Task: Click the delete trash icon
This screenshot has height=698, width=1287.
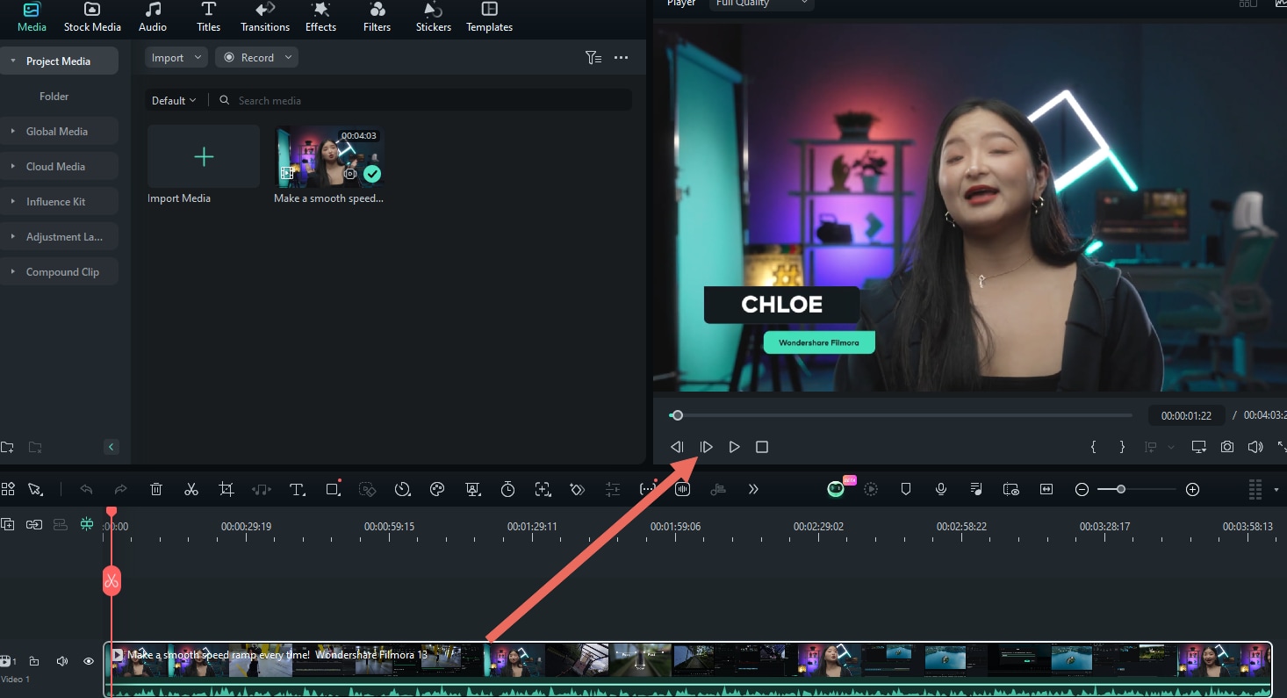Action: 156,489
